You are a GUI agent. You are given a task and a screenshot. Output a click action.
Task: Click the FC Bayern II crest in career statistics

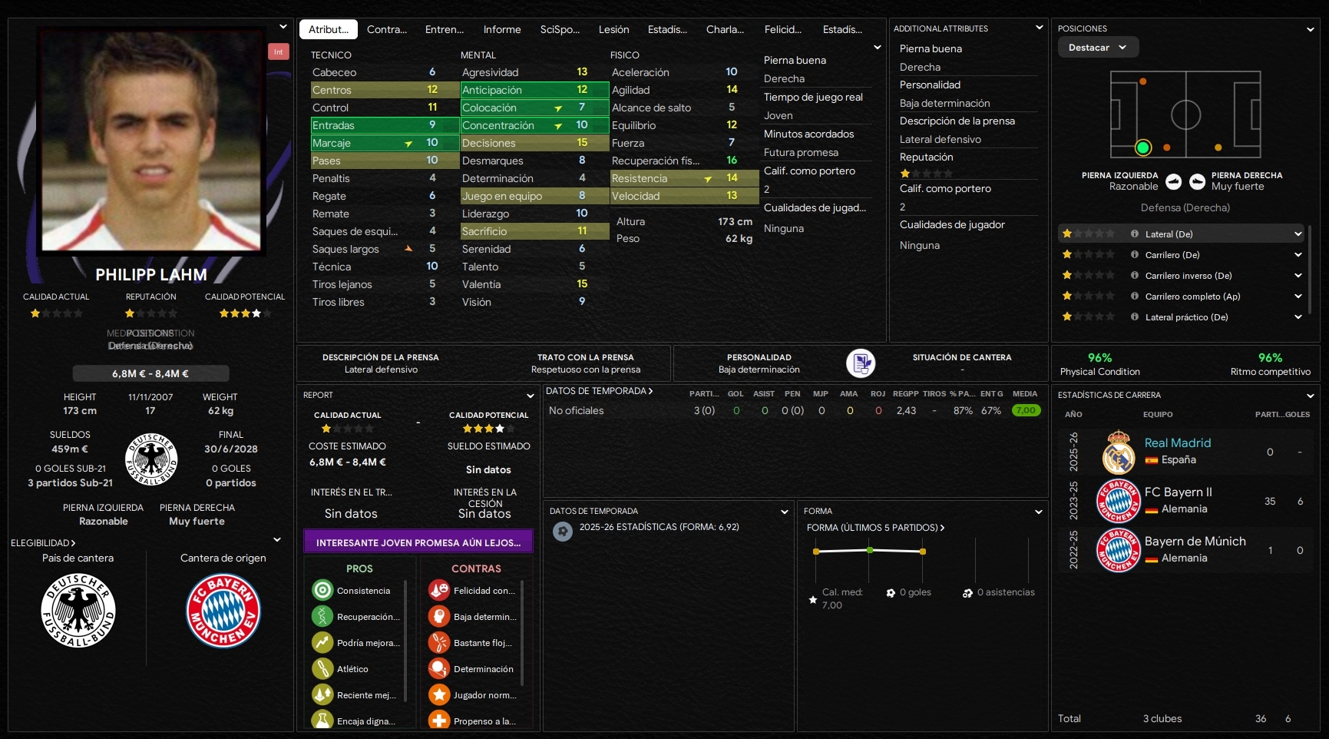[1119, 501]
